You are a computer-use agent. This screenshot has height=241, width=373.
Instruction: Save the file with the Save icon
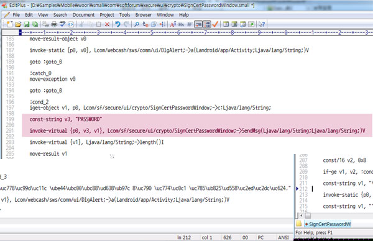(x=27, y=24)
